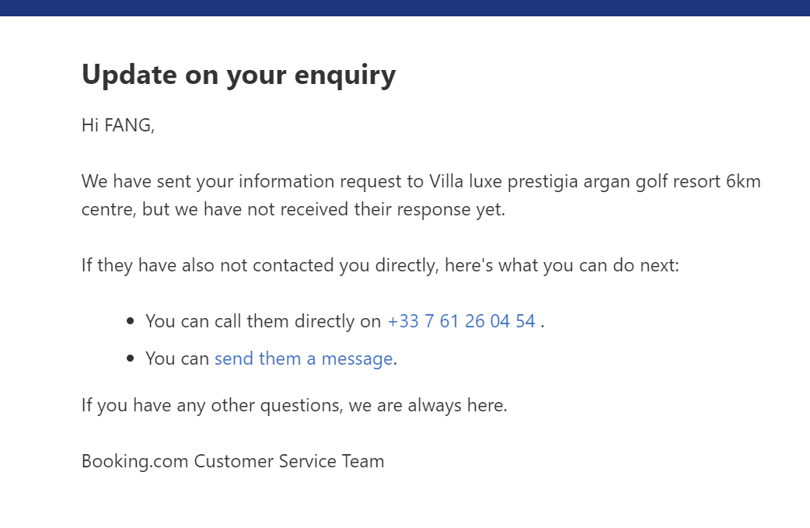This screenshot has width=810, height=528.
Task: Open the 'send them a message' link
Action: [x=303, y=358]
